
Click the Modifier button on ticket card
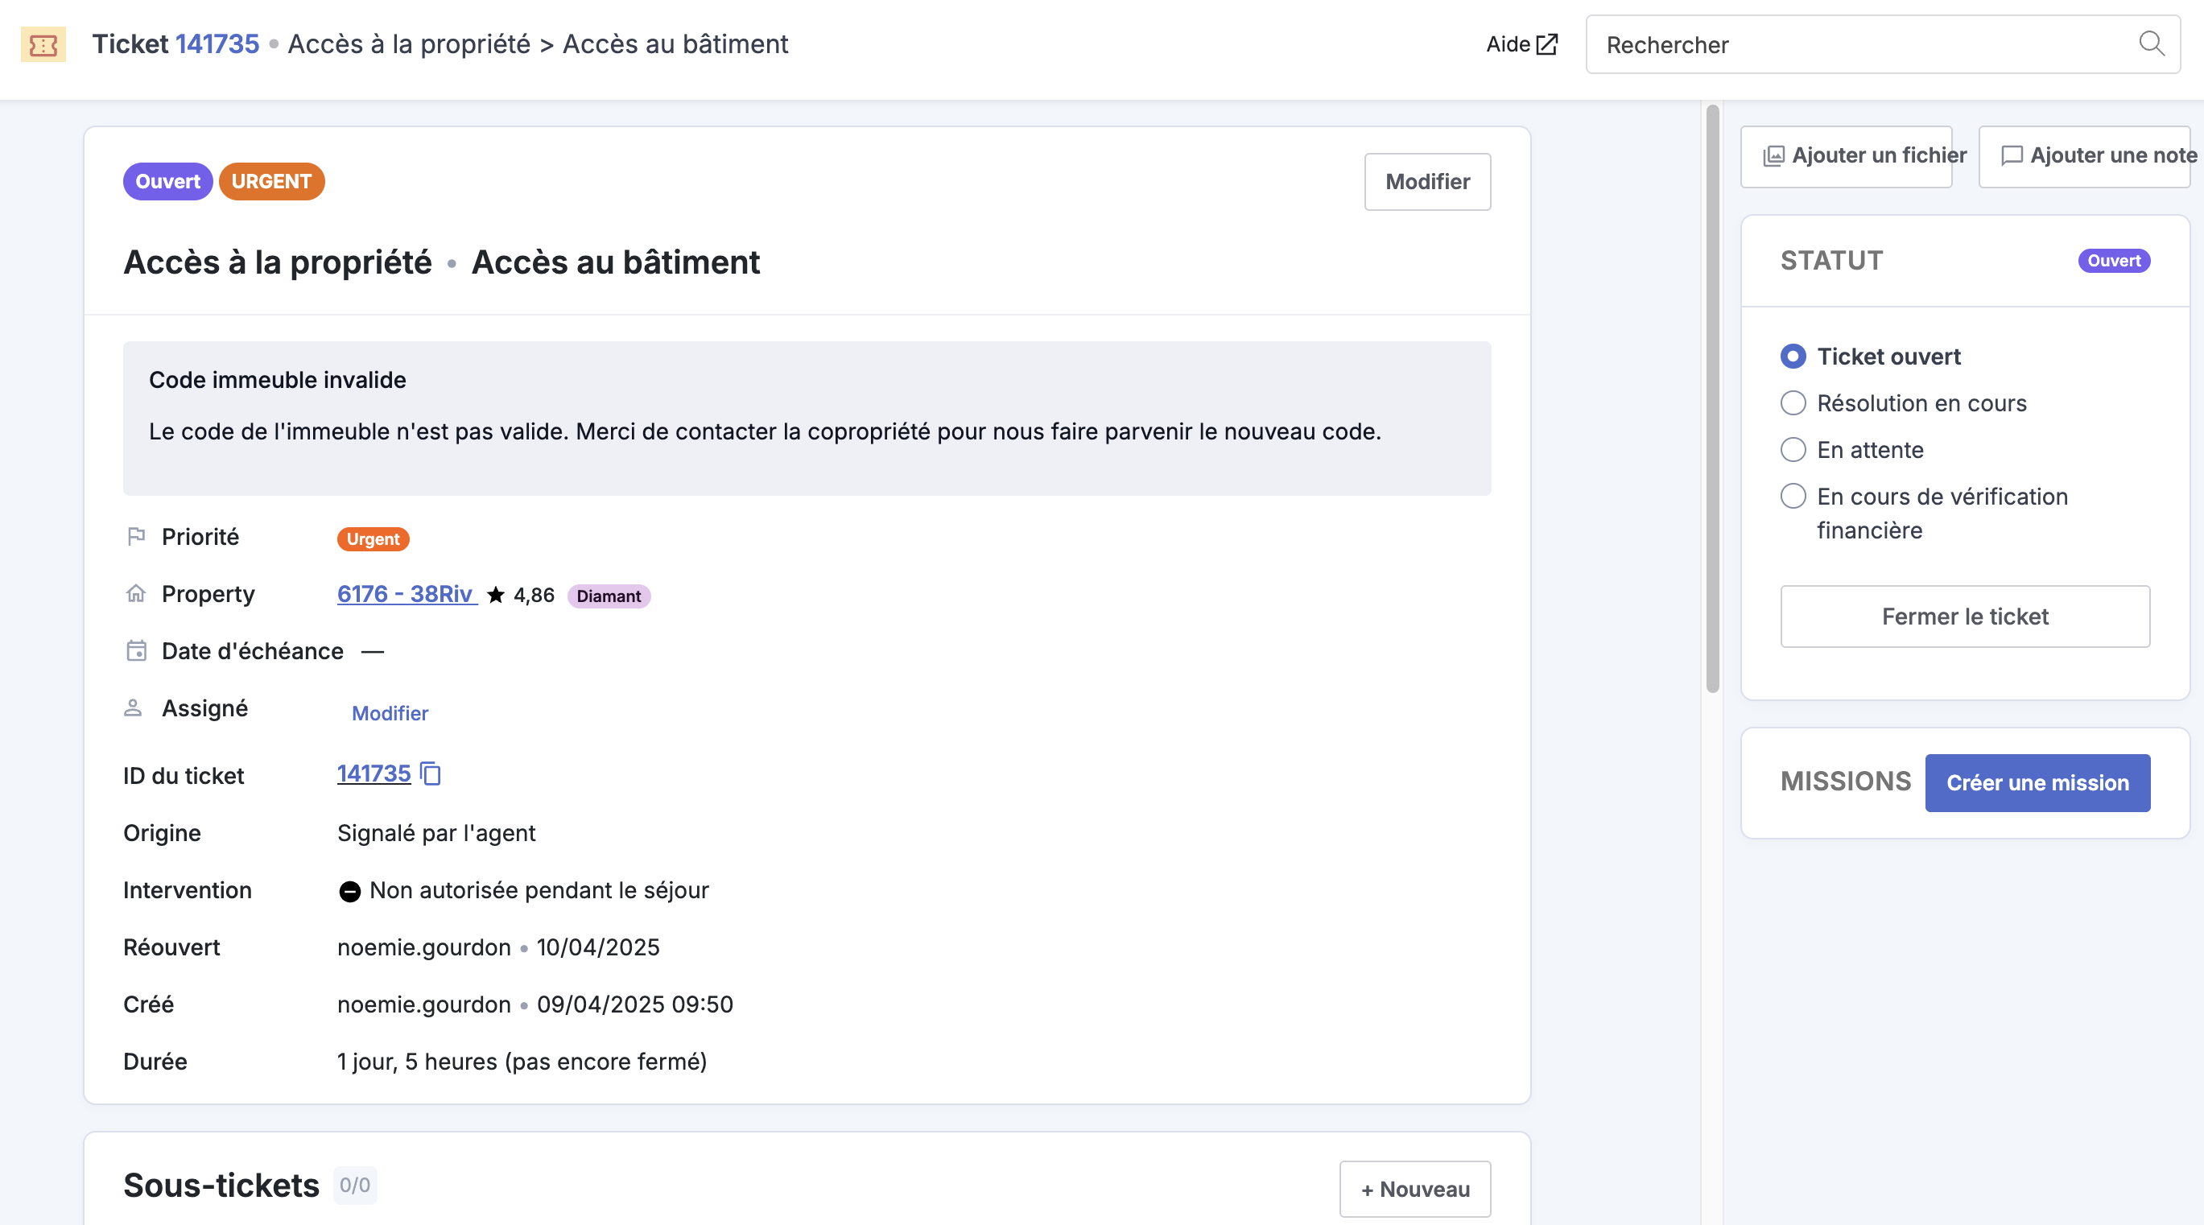[x=1427, y=181]
